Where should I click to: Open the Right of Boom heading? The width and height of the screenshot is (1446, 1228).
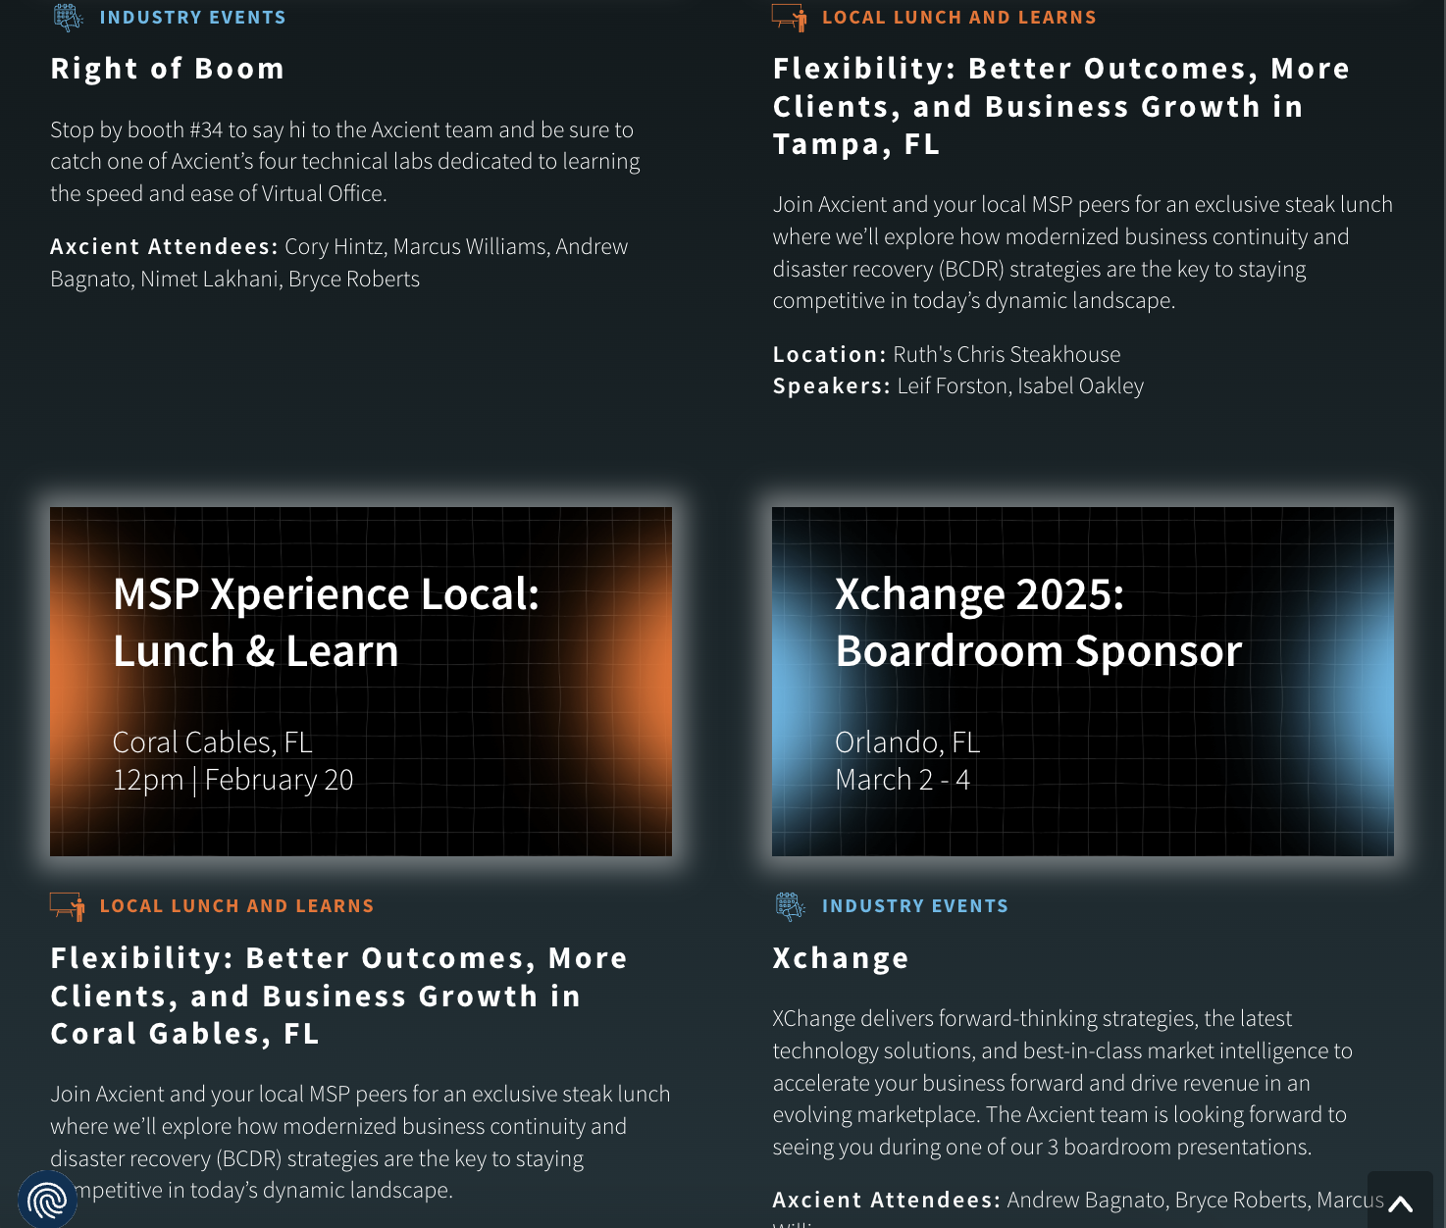tap(168, 69)
